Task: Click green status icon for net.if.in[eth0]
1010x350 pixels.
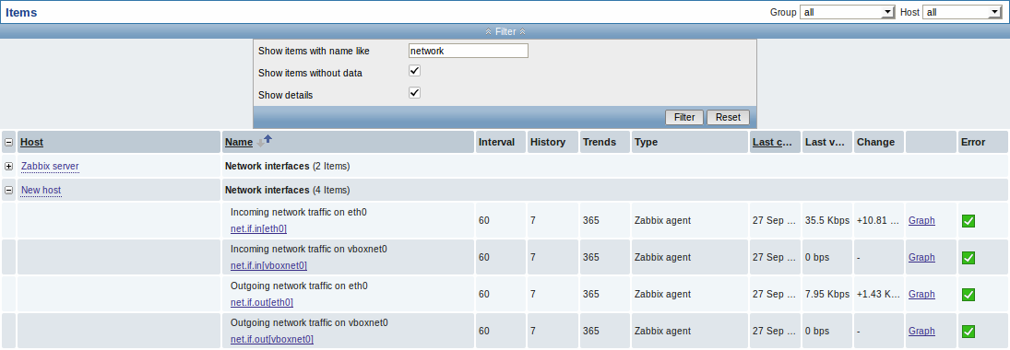Action: 968,221
